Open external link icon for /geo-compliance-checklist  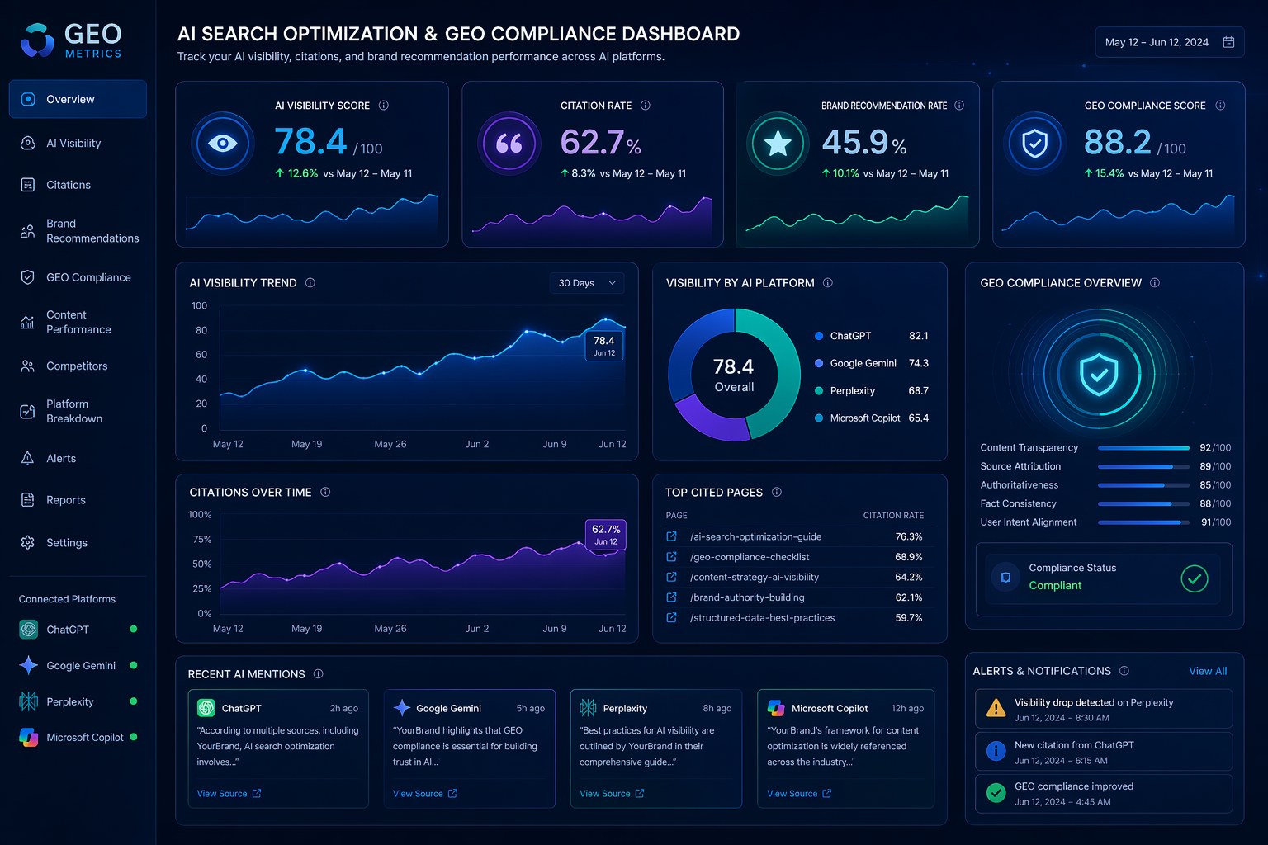(672, 557)
